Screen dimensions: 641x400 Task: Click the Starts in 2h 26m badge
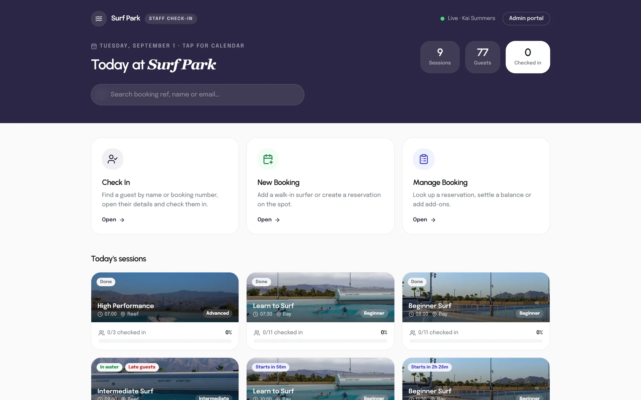pos(429,367)
